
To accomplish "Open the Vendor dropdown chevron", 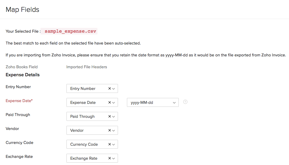I will point(114,130).
